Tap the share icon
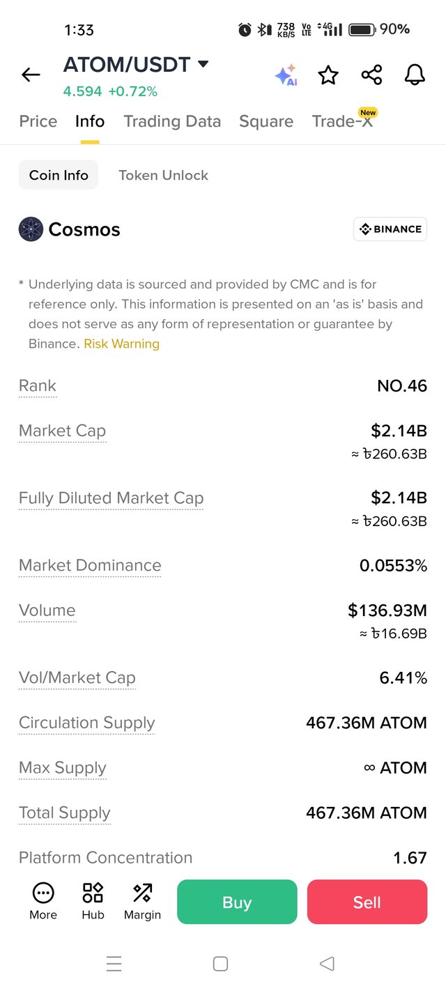 [371, 75]
